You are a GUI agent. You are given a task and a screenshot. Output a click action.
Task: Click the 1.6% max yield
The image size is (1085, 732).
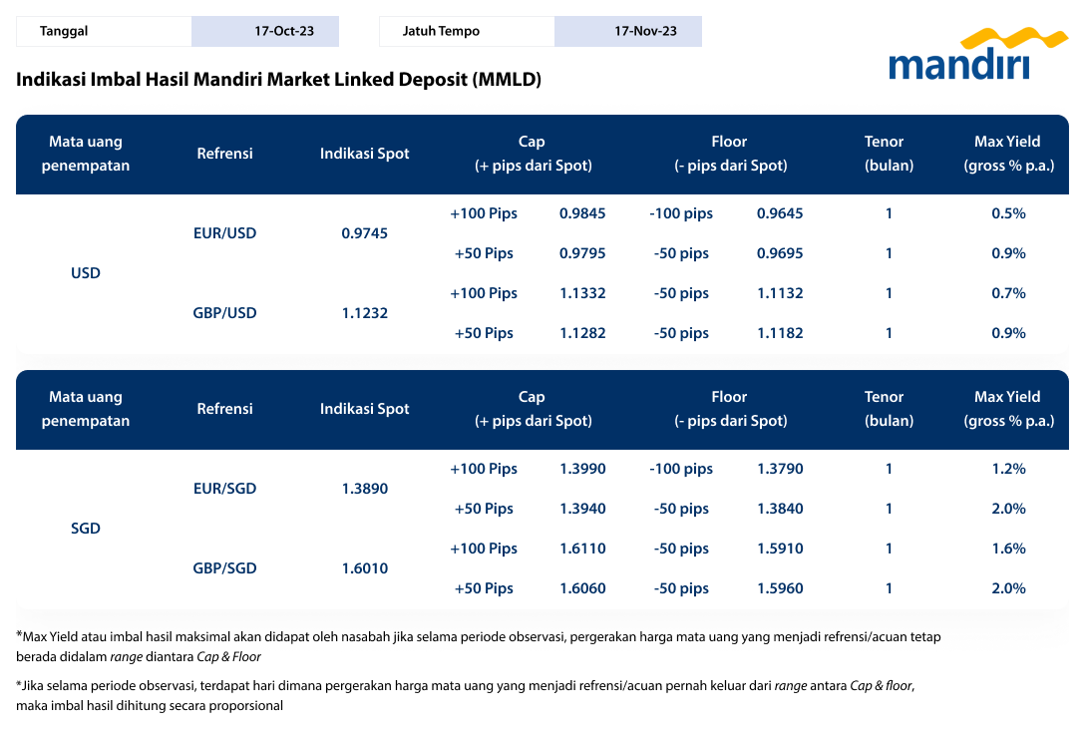1008,549
